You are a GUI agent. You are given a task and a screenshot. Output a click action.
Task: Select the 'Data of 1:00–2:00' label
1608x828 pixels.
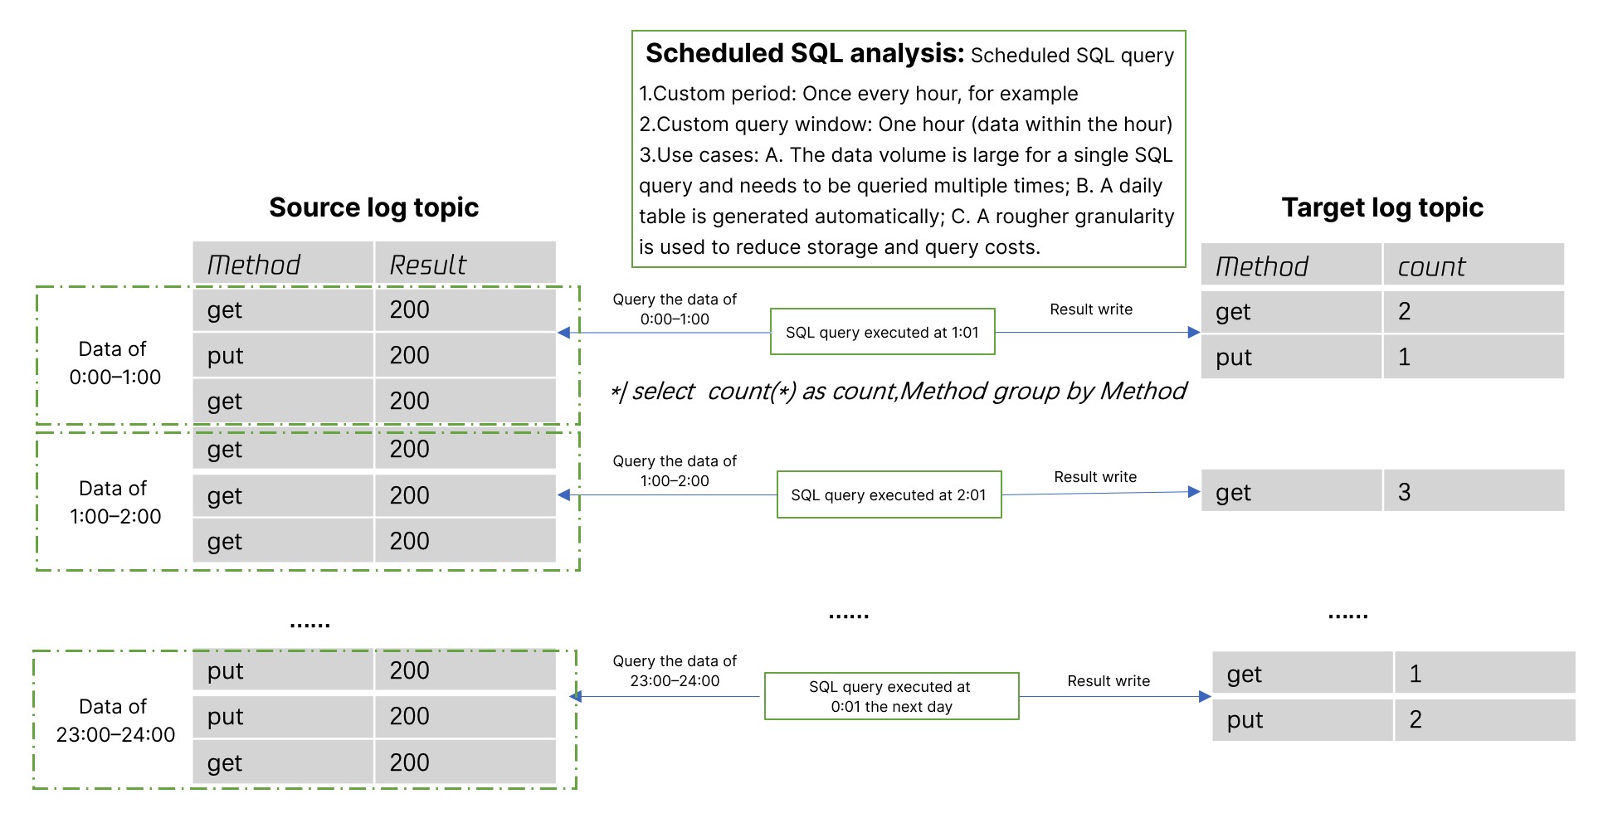click(x=115, y=502)
